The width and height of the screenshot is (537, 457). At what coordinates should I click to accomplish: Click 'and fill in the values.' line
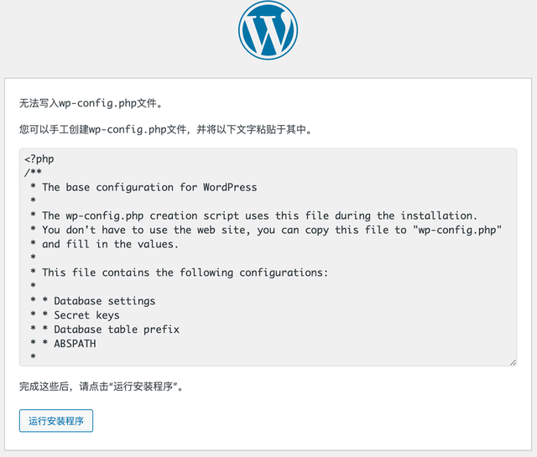coord(110,244)
